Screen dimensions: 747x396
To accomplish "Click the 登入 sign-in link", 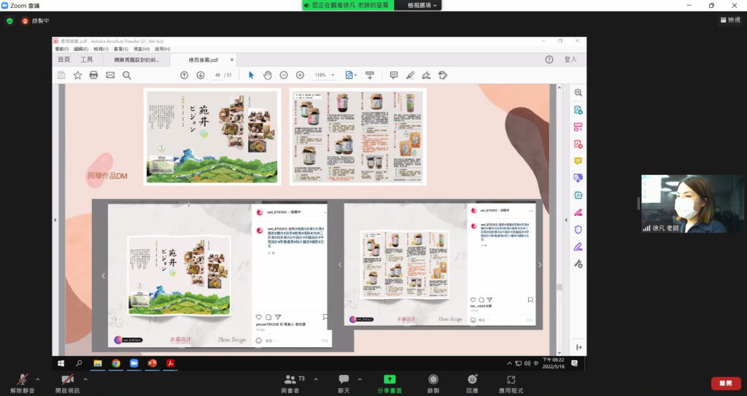I will (x=570, y=59).
